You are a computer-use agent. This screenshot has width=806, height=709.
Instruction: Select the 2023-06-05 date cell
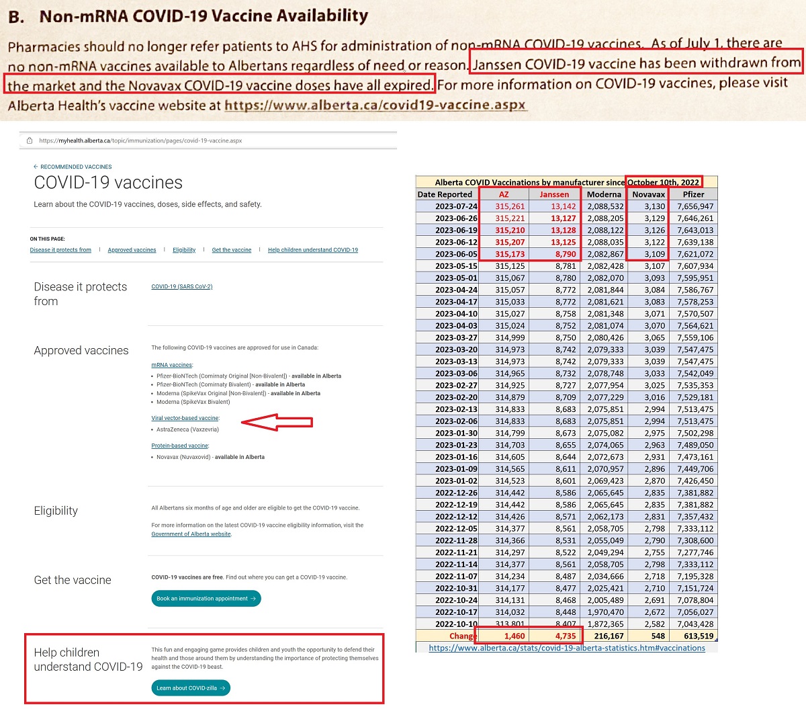pos(447,254)
